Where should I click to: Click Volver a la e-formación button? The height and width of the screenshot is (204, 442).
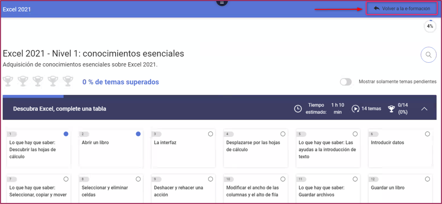402,8
